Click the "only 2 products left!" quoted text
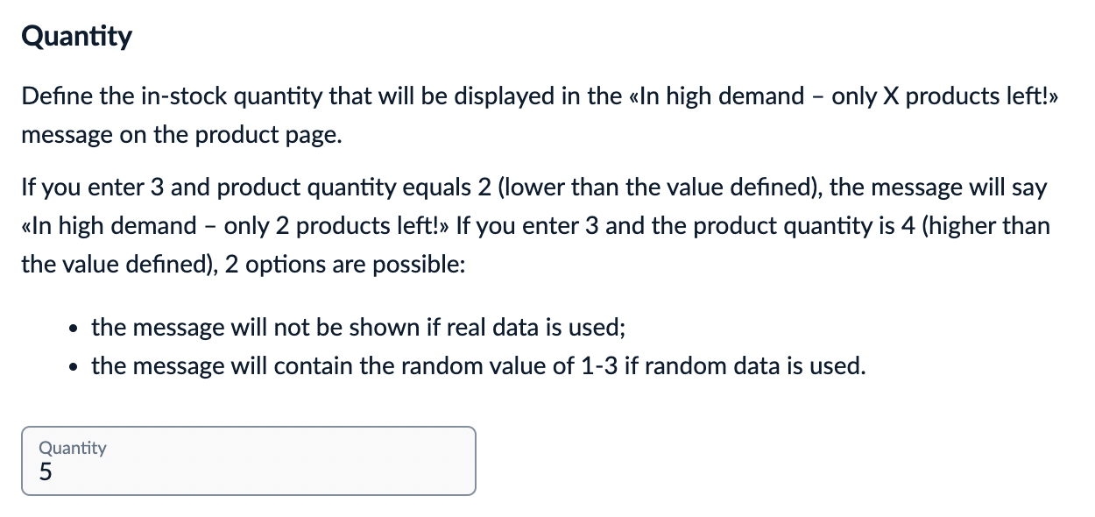1095x517 pixels. point(336,226)
